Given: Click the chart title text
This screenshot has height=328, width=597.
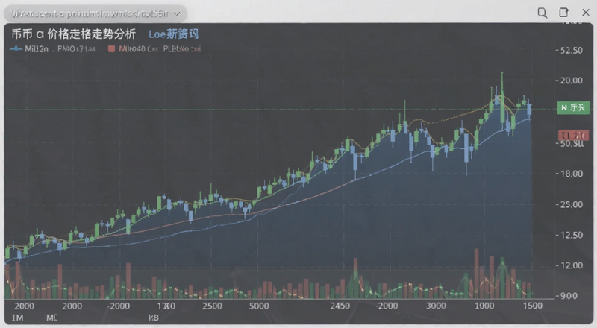Looking at the screenshot, I should 73,34.
